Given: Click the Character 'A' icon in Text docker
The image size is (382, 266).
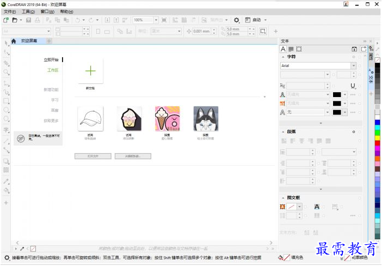Looking at the screenshot, I should pos(283,49).
